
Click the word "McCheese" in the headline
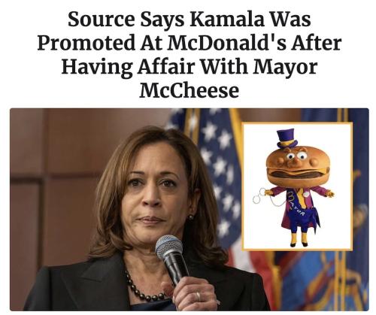(189, 90)
